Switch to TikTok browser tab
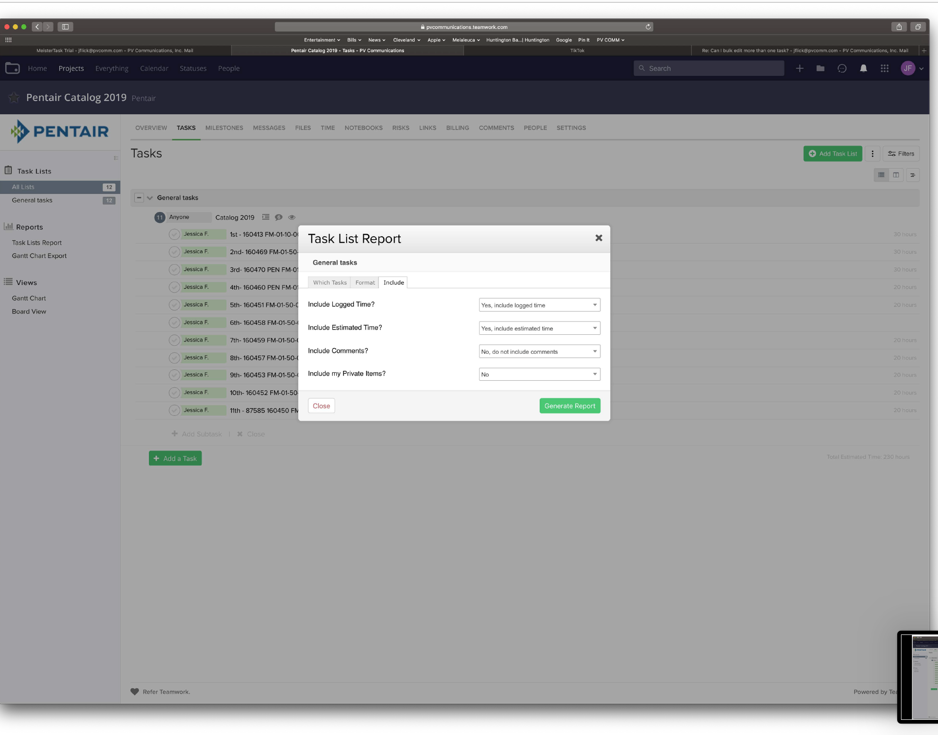This screenshot has width=938, height=735. click(577, 51)
